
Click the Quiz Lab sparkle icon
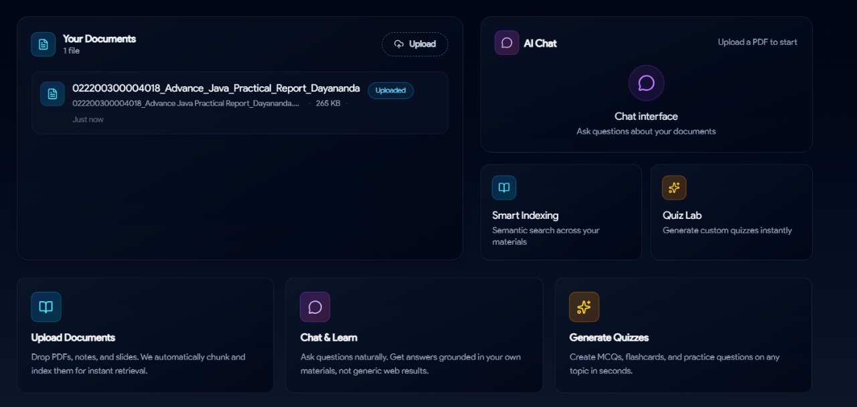pos(674,187)
